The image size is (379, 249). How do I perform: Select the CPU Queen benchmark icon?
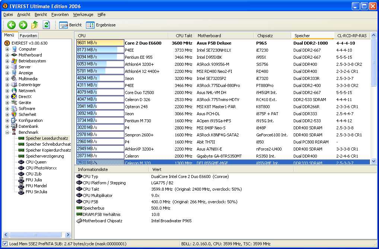pyautogui.click(x=21, y=162)
